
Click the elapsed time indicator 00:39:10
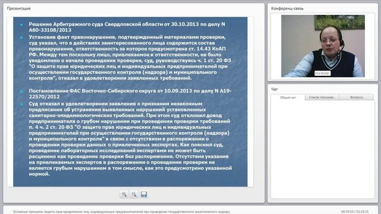coord(347,212)
